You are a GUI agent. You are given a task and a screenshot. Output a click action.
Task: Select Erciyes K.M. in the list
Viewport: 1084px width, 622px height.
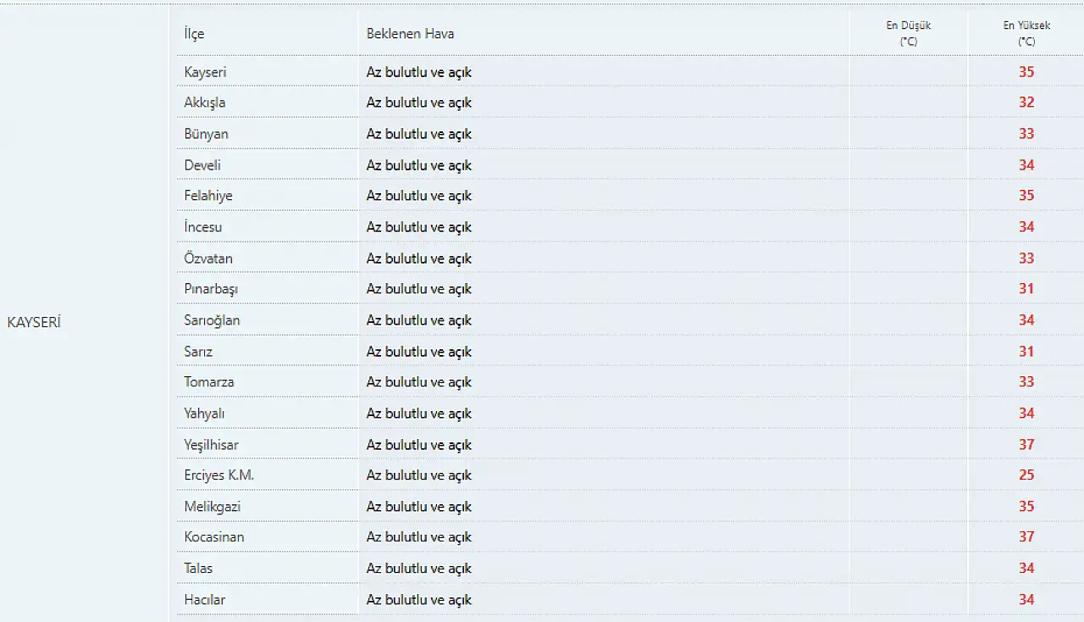click(x=219, y=475)
